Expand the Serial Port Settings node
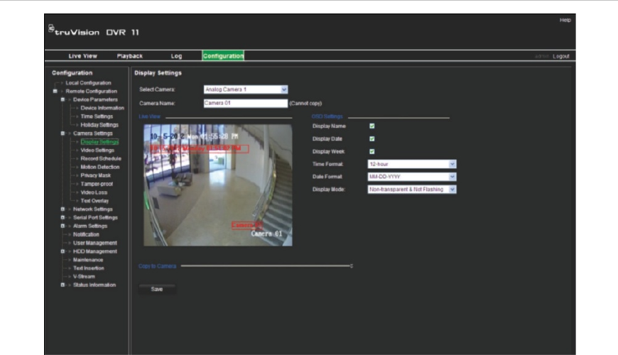618x355 pixels. [x=63, y=217]
